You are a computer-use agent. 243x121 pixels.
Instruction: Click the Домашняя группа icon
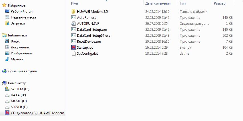(4, 71)
